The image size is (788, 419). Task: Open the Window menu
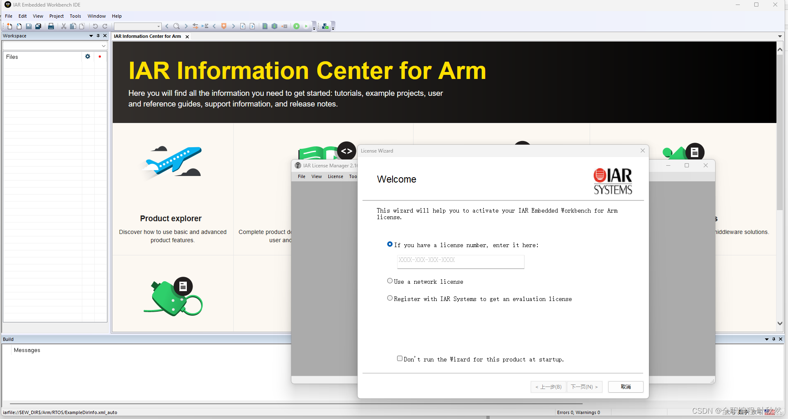click(97, 16)
